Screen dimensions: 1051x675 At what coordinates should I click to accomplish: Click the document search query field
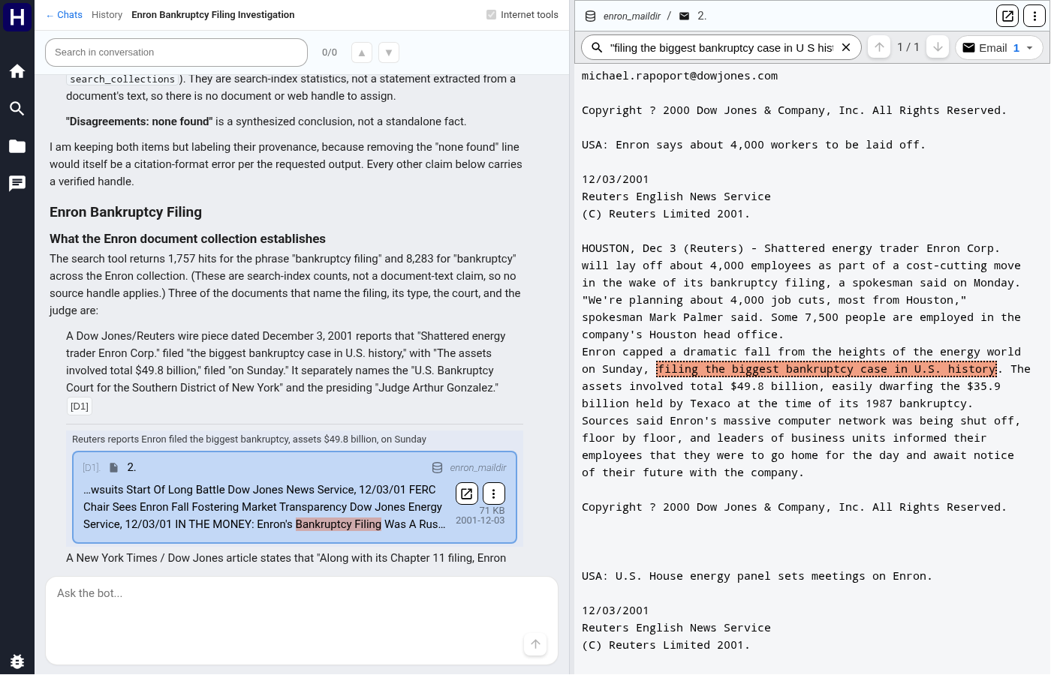pyautogui.click(x=721, y=47)
